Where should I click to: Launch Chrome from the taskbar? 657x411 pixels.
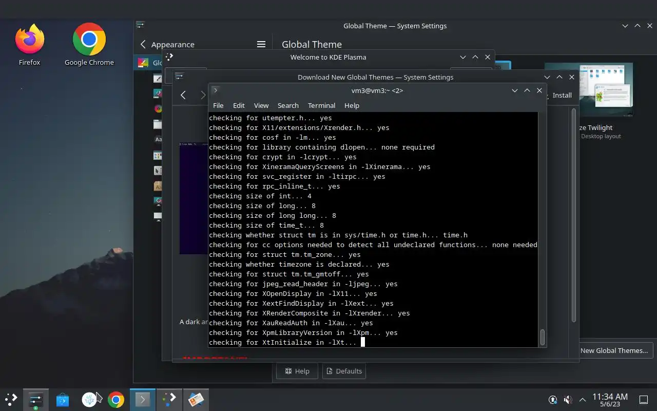(x=116, y=399)
